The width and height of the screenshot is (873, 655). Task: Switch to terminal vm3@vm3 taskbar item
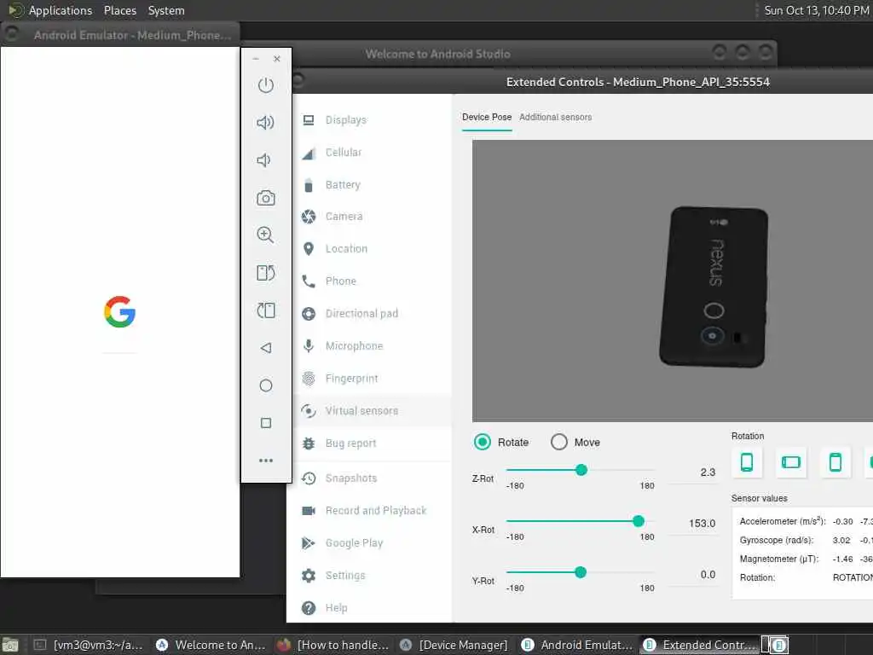click(89, 645)
